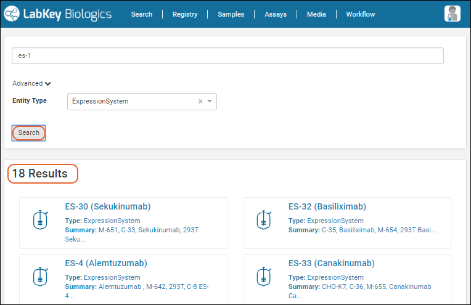
Task: Click the ES-32 Basiliximab bioreactor icon
Action: click(264, 220)
